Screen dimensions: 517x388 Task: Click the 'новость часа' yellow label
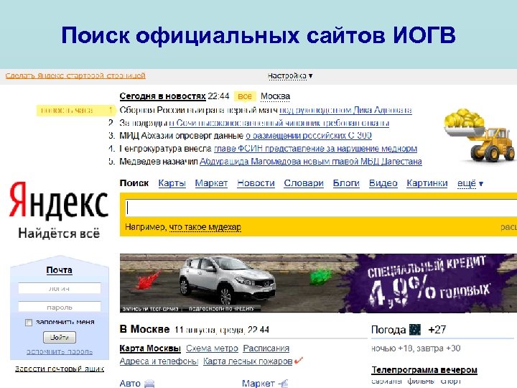coord(75,110)
